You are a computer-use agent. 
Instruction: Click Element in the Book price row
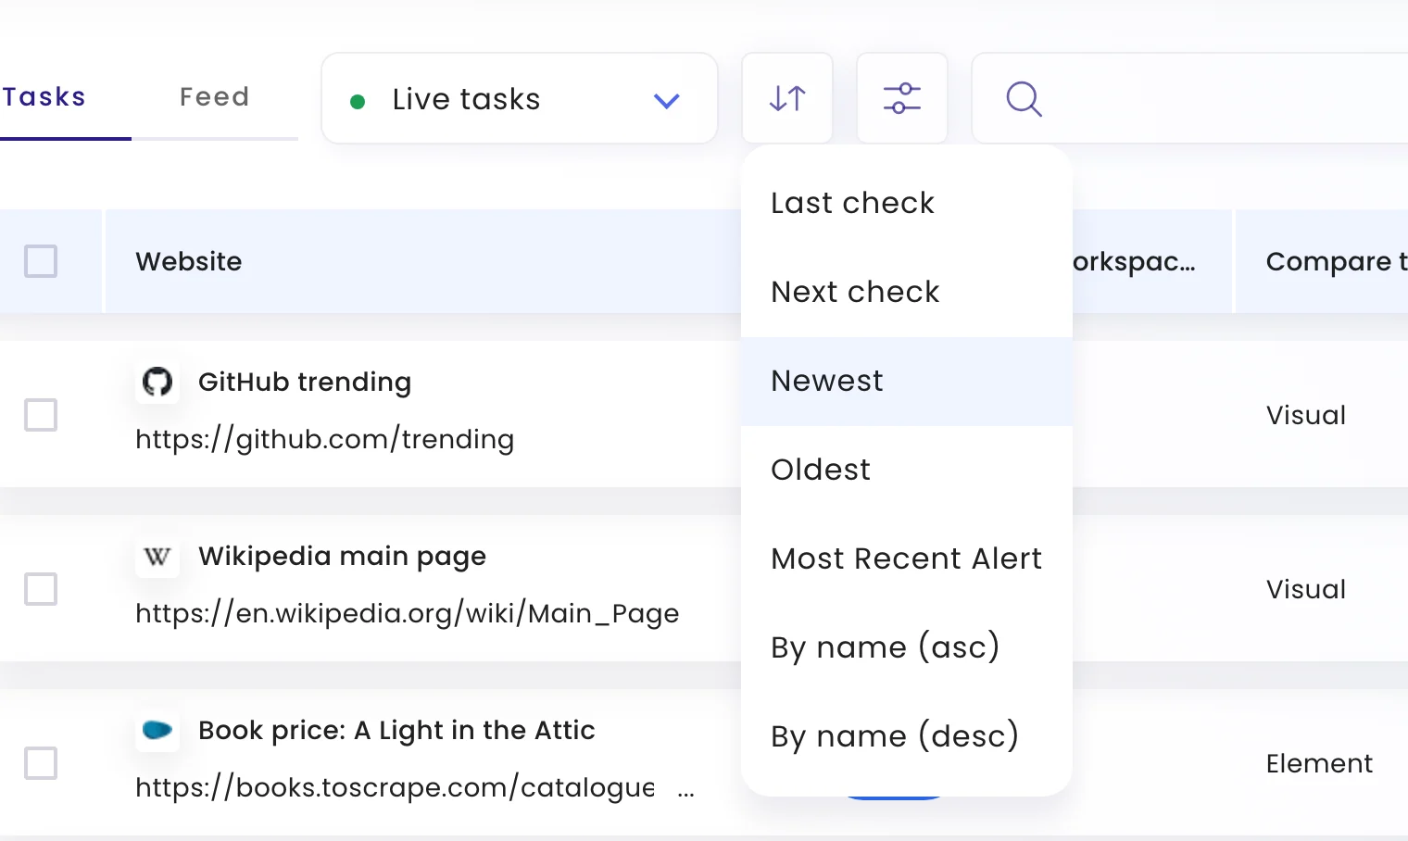click(1319, 763)
